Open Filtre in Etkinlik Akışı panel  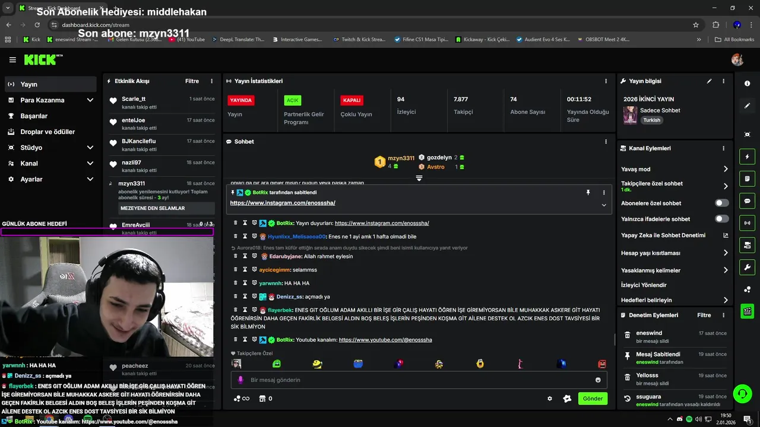[192, 81]
